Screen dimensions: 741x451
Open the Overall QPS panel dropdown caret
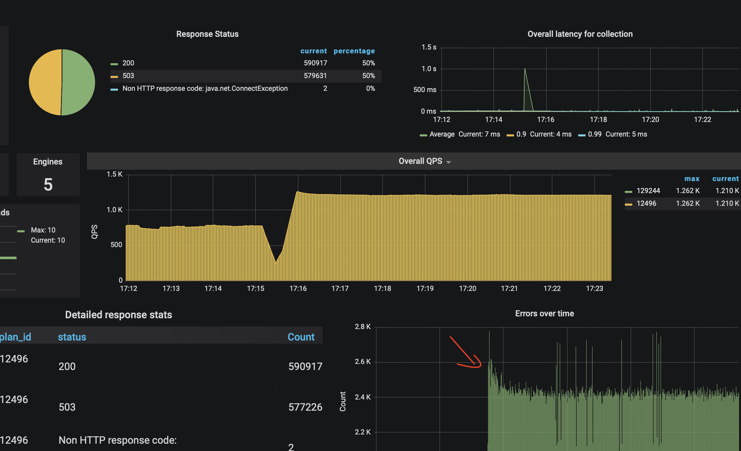(x=449, y=162)
